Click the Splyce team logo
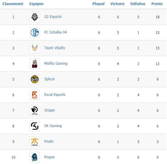 35,79
